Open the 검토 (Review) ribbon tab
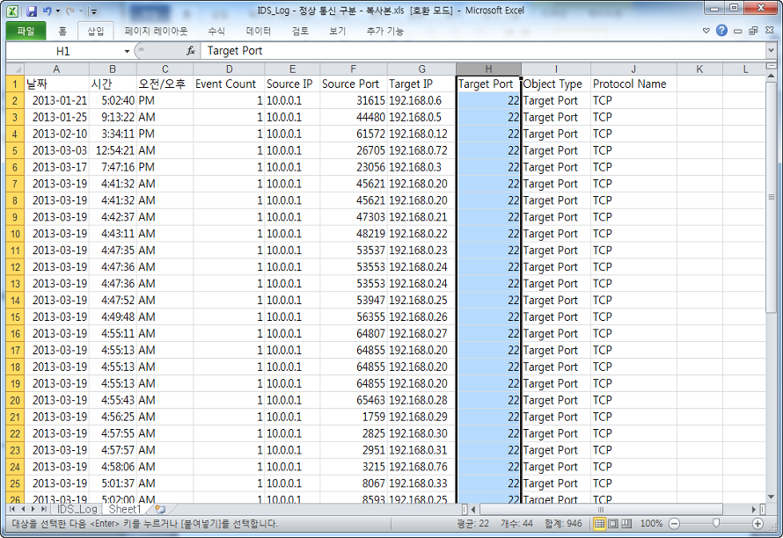Viewport: 783px width, 538px height. click(300, 31)
